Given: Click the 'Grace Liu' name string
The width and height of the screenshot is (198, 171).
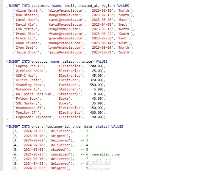Looking at the screenshot, I should click(25, 38).
